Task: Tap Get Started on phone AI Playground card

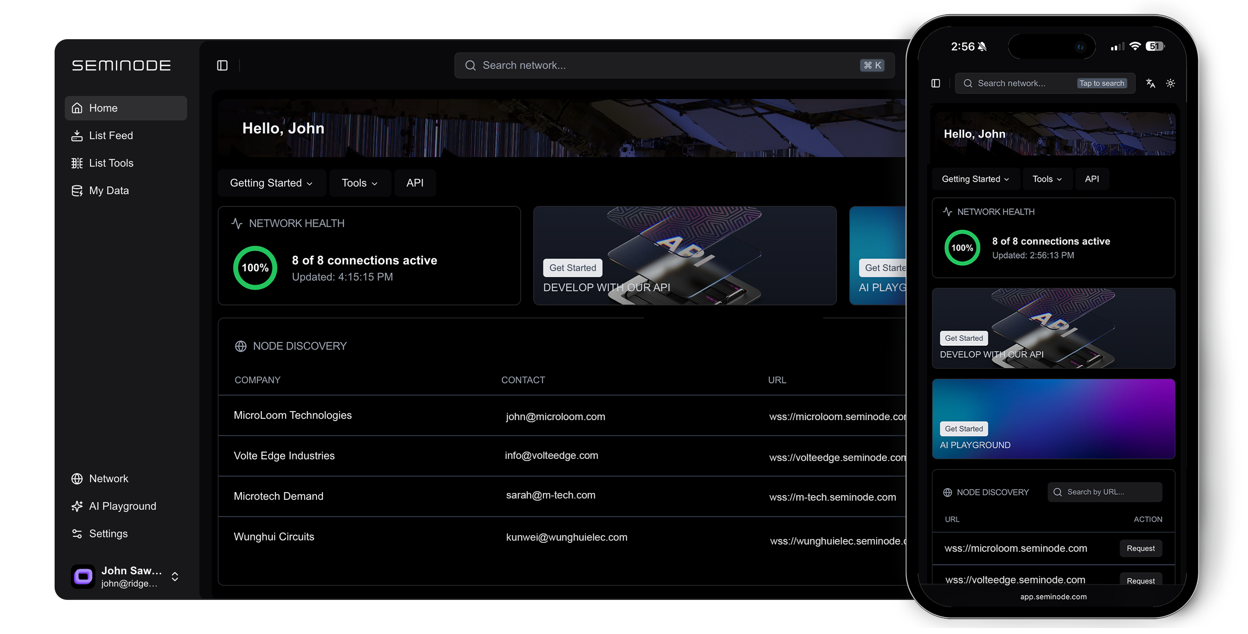Action: click(x=963, y=429)
